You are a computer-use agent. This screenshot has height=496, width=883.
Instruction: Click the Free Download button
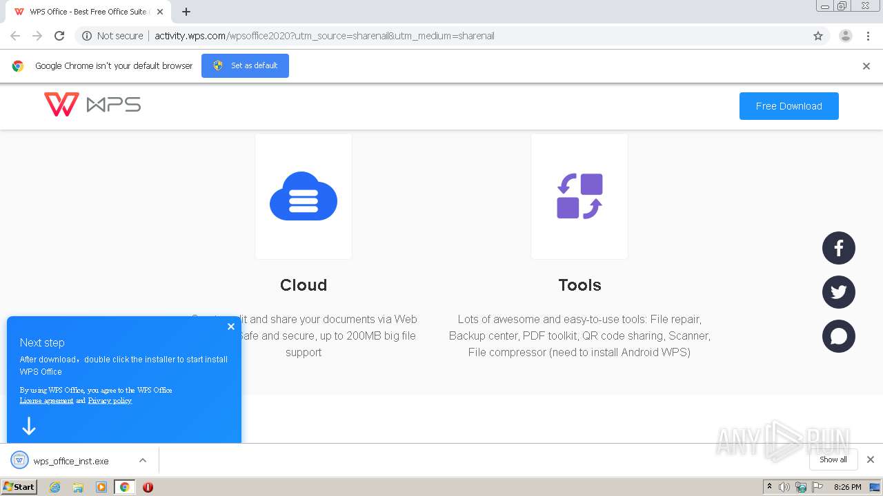tap(789, 106)
